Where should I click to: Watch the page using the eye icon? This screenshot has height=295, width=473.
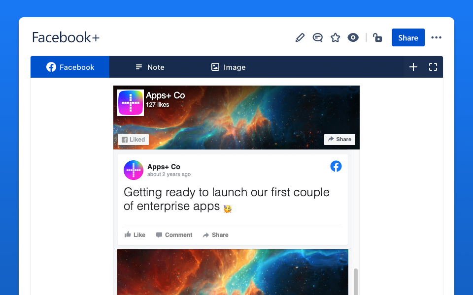click(x=353, y=37)
